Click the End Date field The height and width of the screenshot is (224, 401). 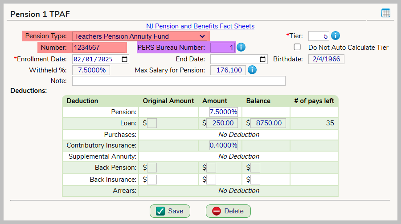[x=239, y=59]
